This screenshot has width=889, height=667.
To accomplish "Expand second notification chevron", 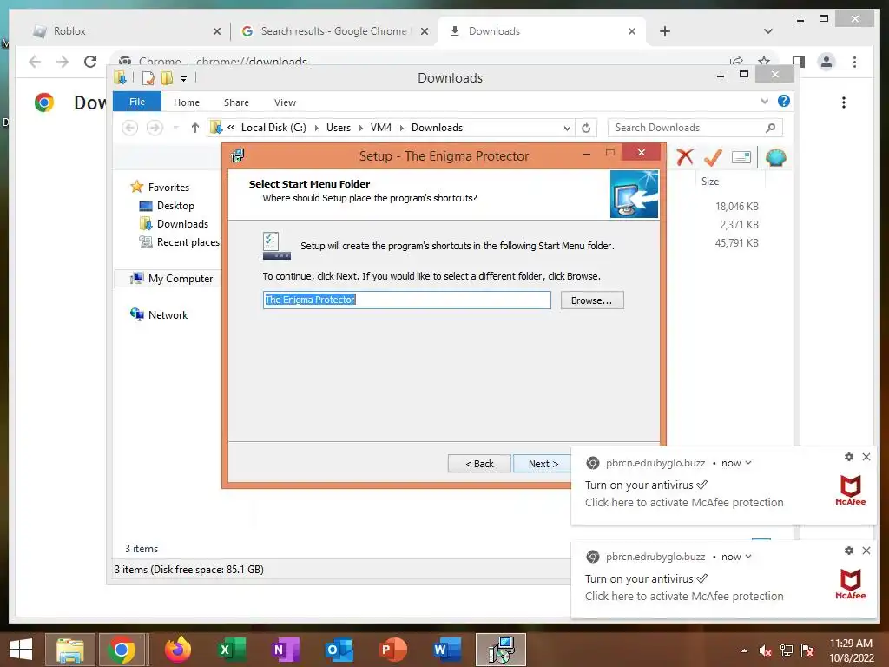I will 748,557.
